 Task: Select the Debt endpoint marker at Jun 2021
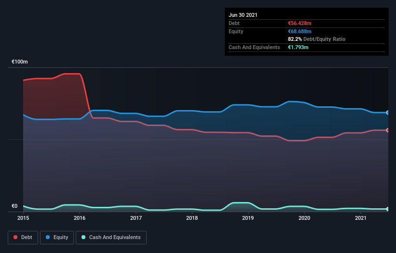[x=388, y=130]
